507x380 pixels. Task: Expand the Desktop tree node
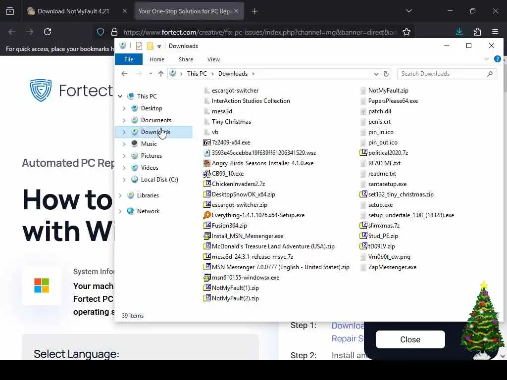click(124, 108)
